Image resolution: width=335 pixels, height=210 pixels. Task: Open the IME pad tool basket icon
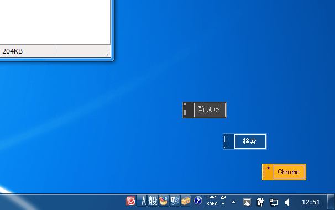tap(164, 201)
